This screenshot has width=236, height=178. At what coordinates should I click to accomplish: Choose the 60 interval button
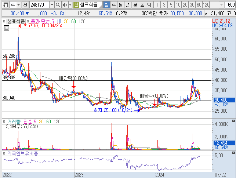point(199,5)
